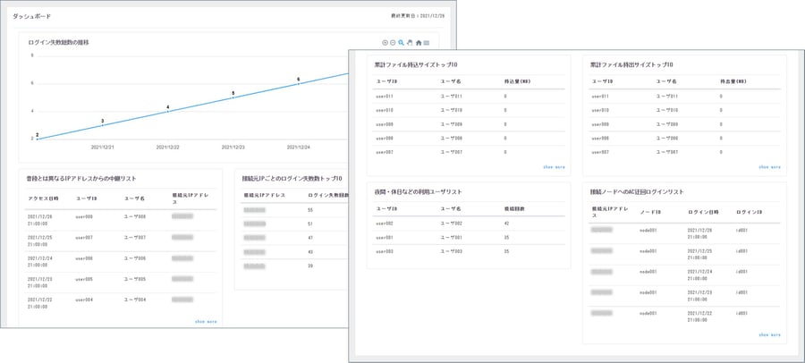Viewport: 805px width, 363px height.
Task: Click chart data point labeled 4
Action: pos(167,111)
